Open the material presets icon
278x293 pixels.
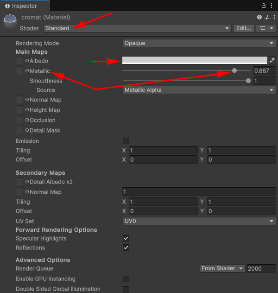coord(265,17)
